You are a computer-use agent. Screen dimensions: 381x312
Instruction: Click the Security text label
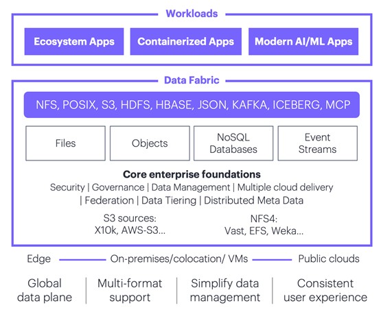67,187
